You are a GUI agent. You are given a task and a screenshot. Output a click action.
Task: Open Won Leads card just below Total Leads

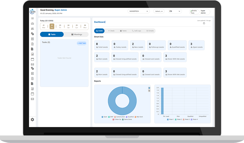coord(102,57)
